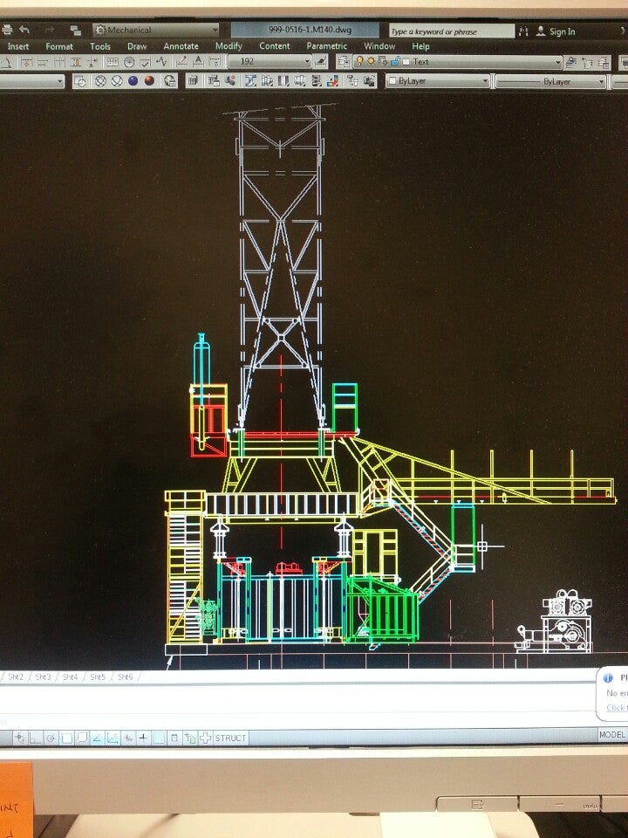The width and height of the screenshot is (628, 838).
Task: Select the orange sphere Conceptual visual style icon
Action: [149, 81]
